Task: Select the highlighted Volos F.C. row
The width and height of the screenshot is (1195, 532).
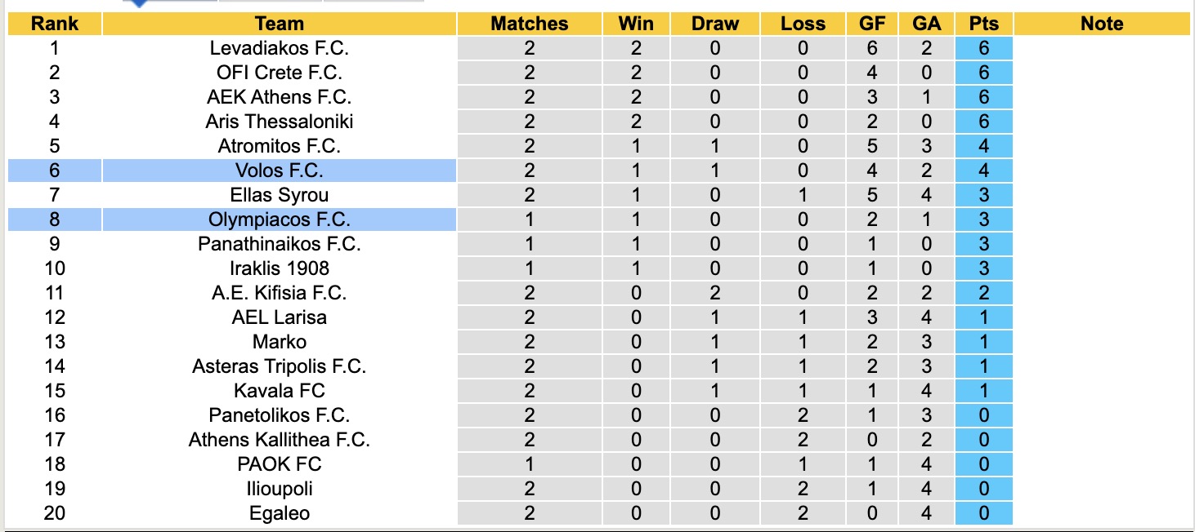Action: [279, 171]
